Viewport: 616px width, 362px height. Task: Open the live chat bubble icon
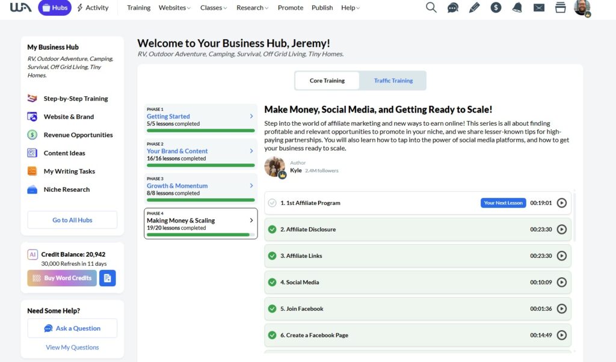coord(452,7)
